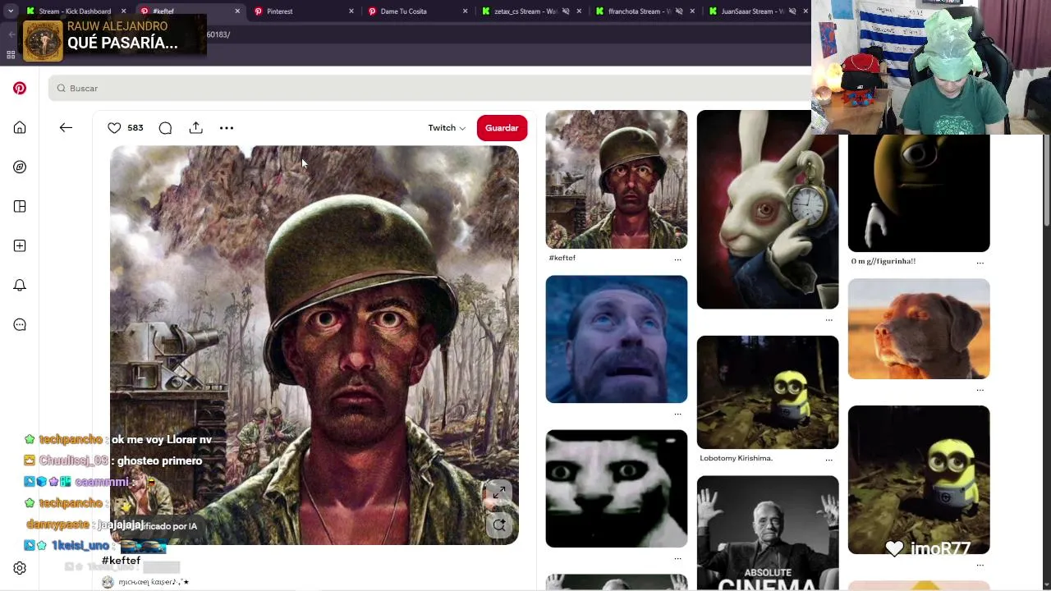This screenshot has width=1051, height=591.
Task: Open the Pinterest logo home link
Action: (x=20, y=88)
